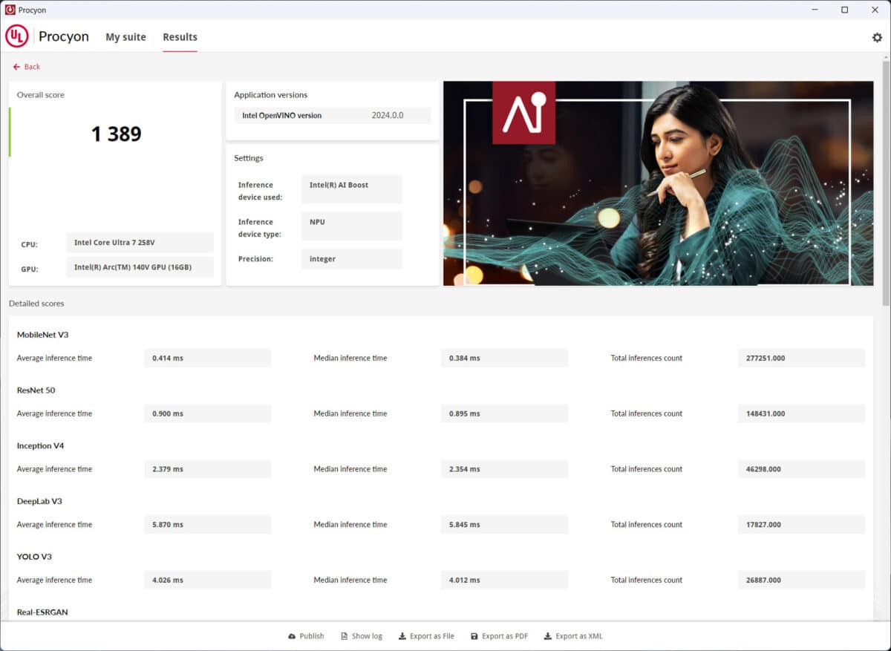Click the Procyon title bar app icon
This screenshot has height=651, width=891.
tap(10, 10)
